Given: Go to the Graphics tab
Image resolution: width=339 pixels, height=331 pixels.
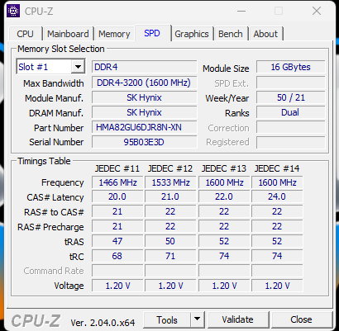Looking at the screenshot, I should [192, 34].
